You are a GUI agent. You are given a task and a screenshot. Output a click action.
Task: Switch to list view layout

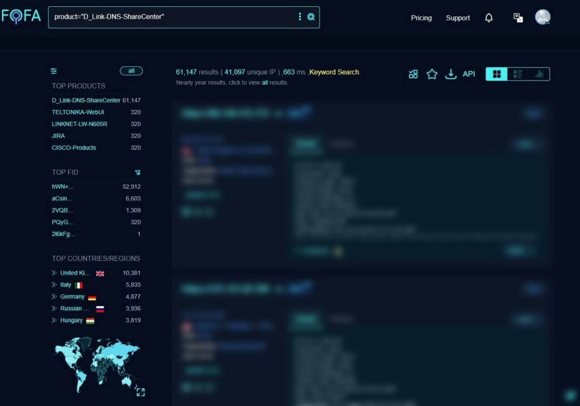518,74
